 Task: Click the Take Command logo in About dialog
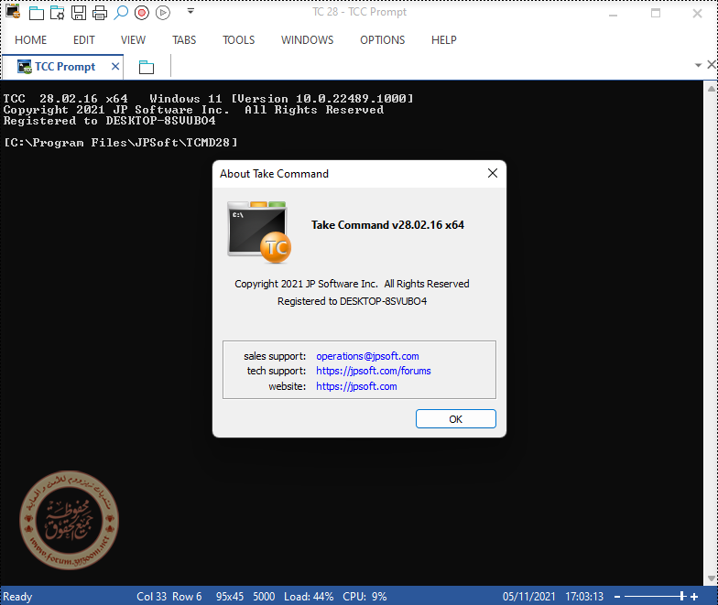point(259,232)
